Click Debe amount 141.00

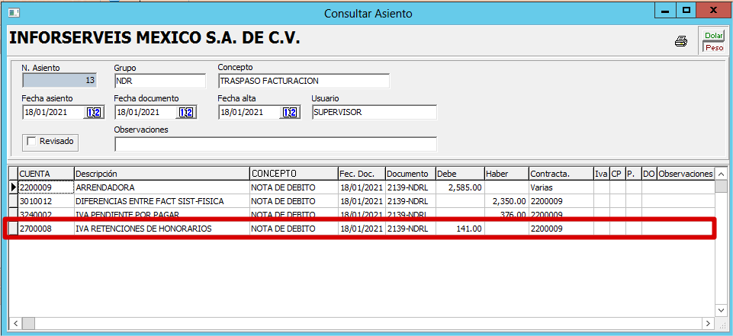click(x=459, y=229)
